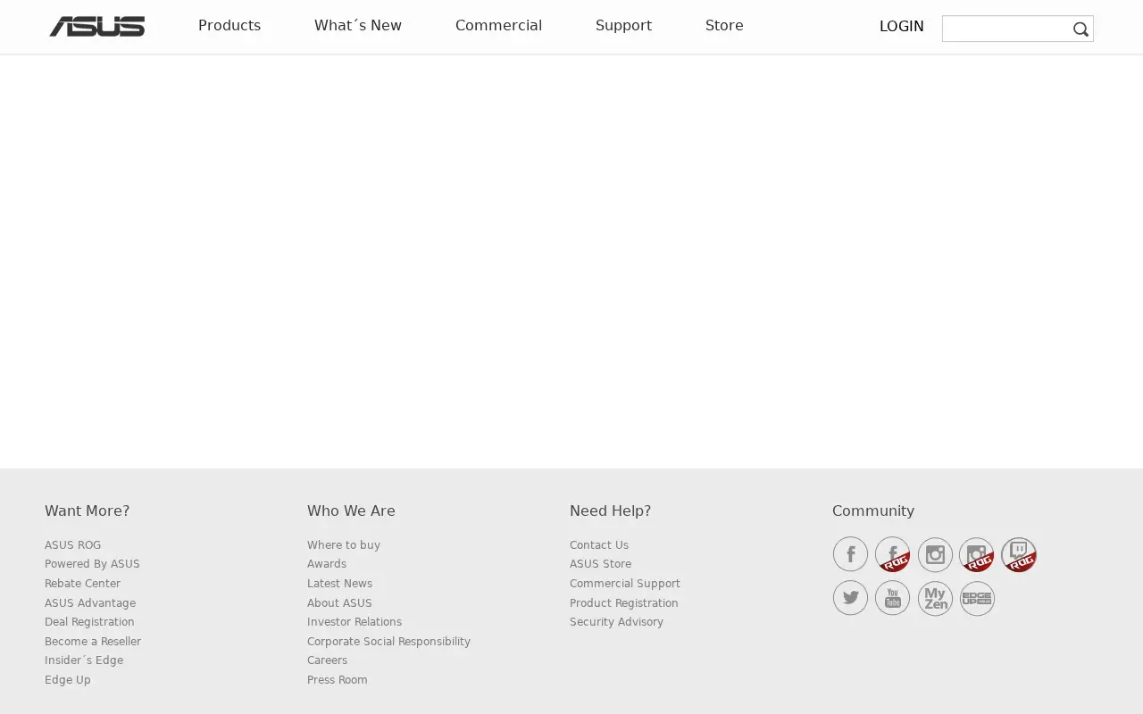Visit the Investor Relations link
1143x714 pixels.
click(x=355, y=622)
